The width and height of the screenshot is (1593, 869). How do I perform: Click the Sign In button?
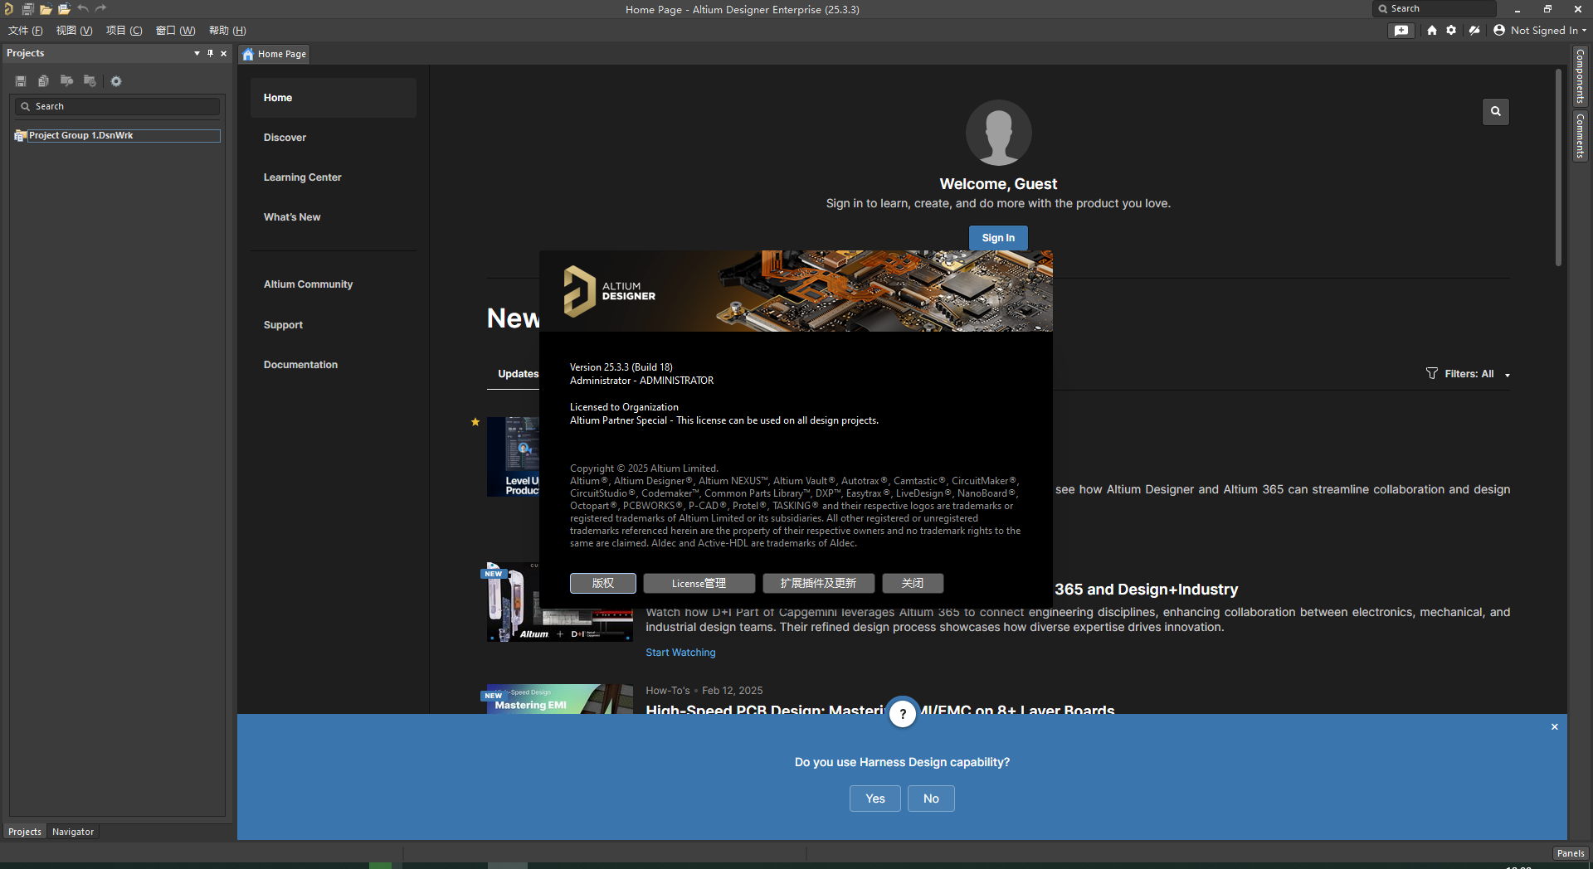point(998,238)
